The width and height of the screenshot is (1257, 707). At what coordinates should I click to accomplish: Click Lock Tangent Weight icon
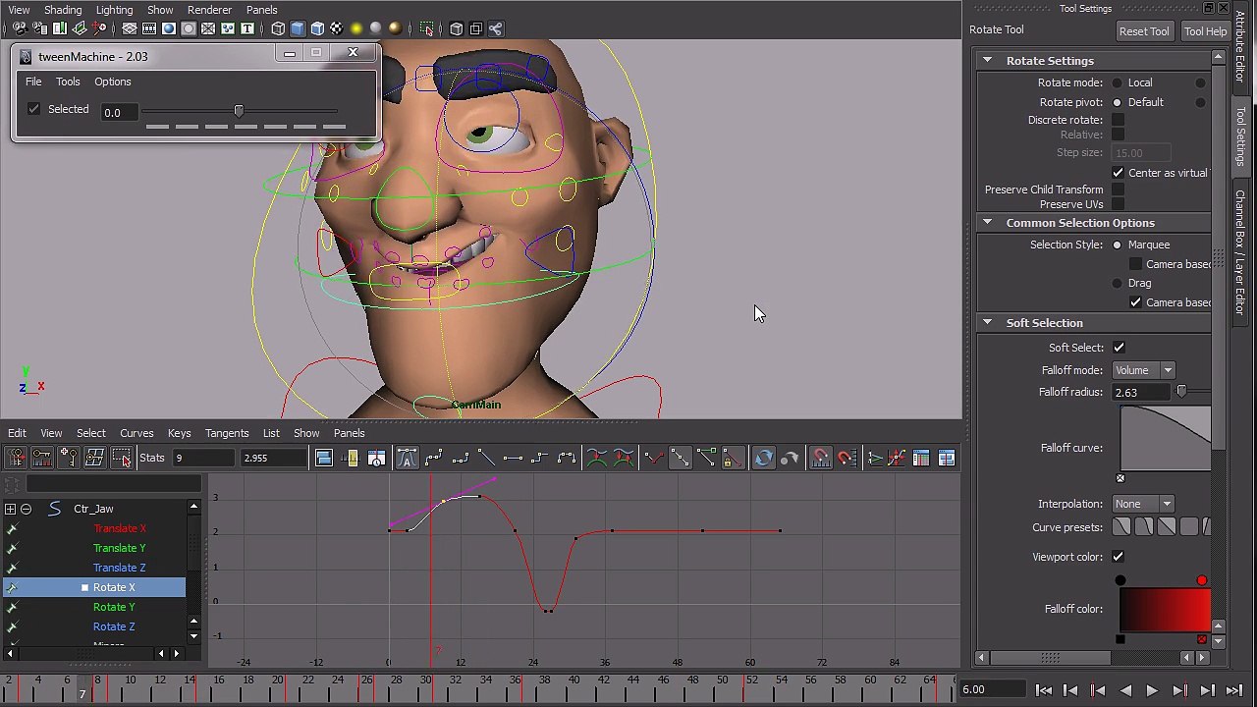pyautogui.click(x=733, y=458)
